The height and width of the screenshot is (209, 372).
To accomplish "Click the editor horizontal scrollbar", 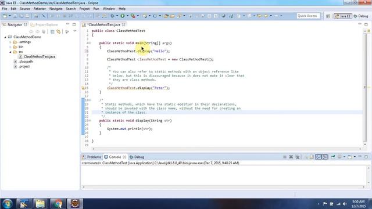I will [227, 149].
